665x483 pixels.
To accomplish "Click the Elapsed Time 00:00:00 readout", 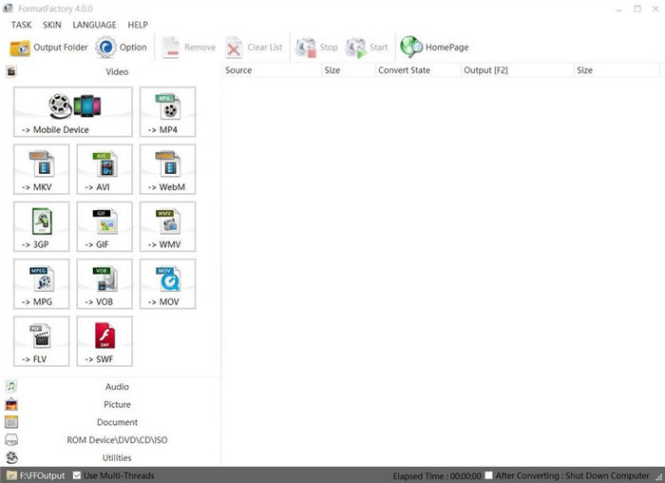I will coord(437,475).
